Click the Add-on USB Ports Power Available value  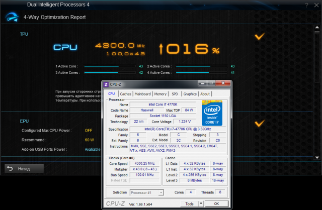pos(93,149)
